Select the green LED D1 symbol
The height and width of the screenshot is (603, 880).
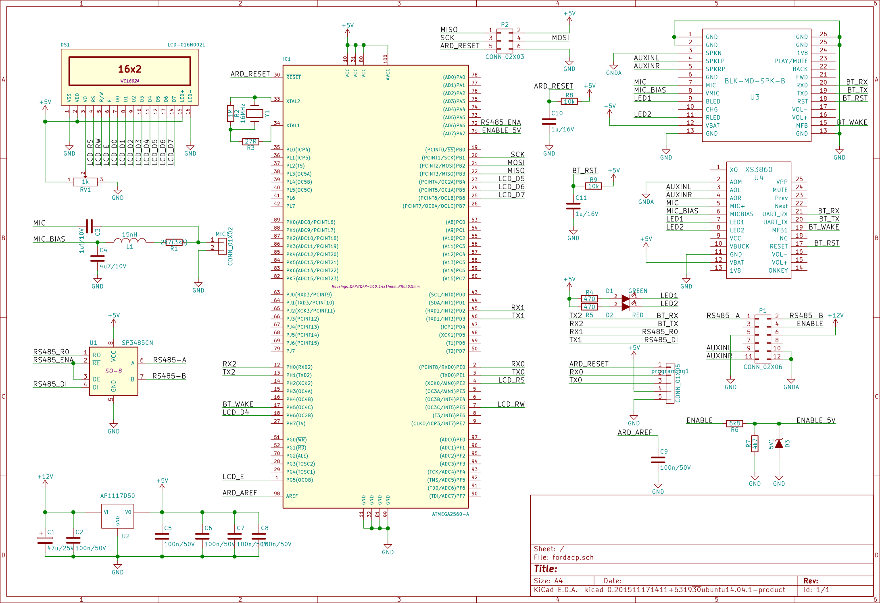(x=626, y=298)
